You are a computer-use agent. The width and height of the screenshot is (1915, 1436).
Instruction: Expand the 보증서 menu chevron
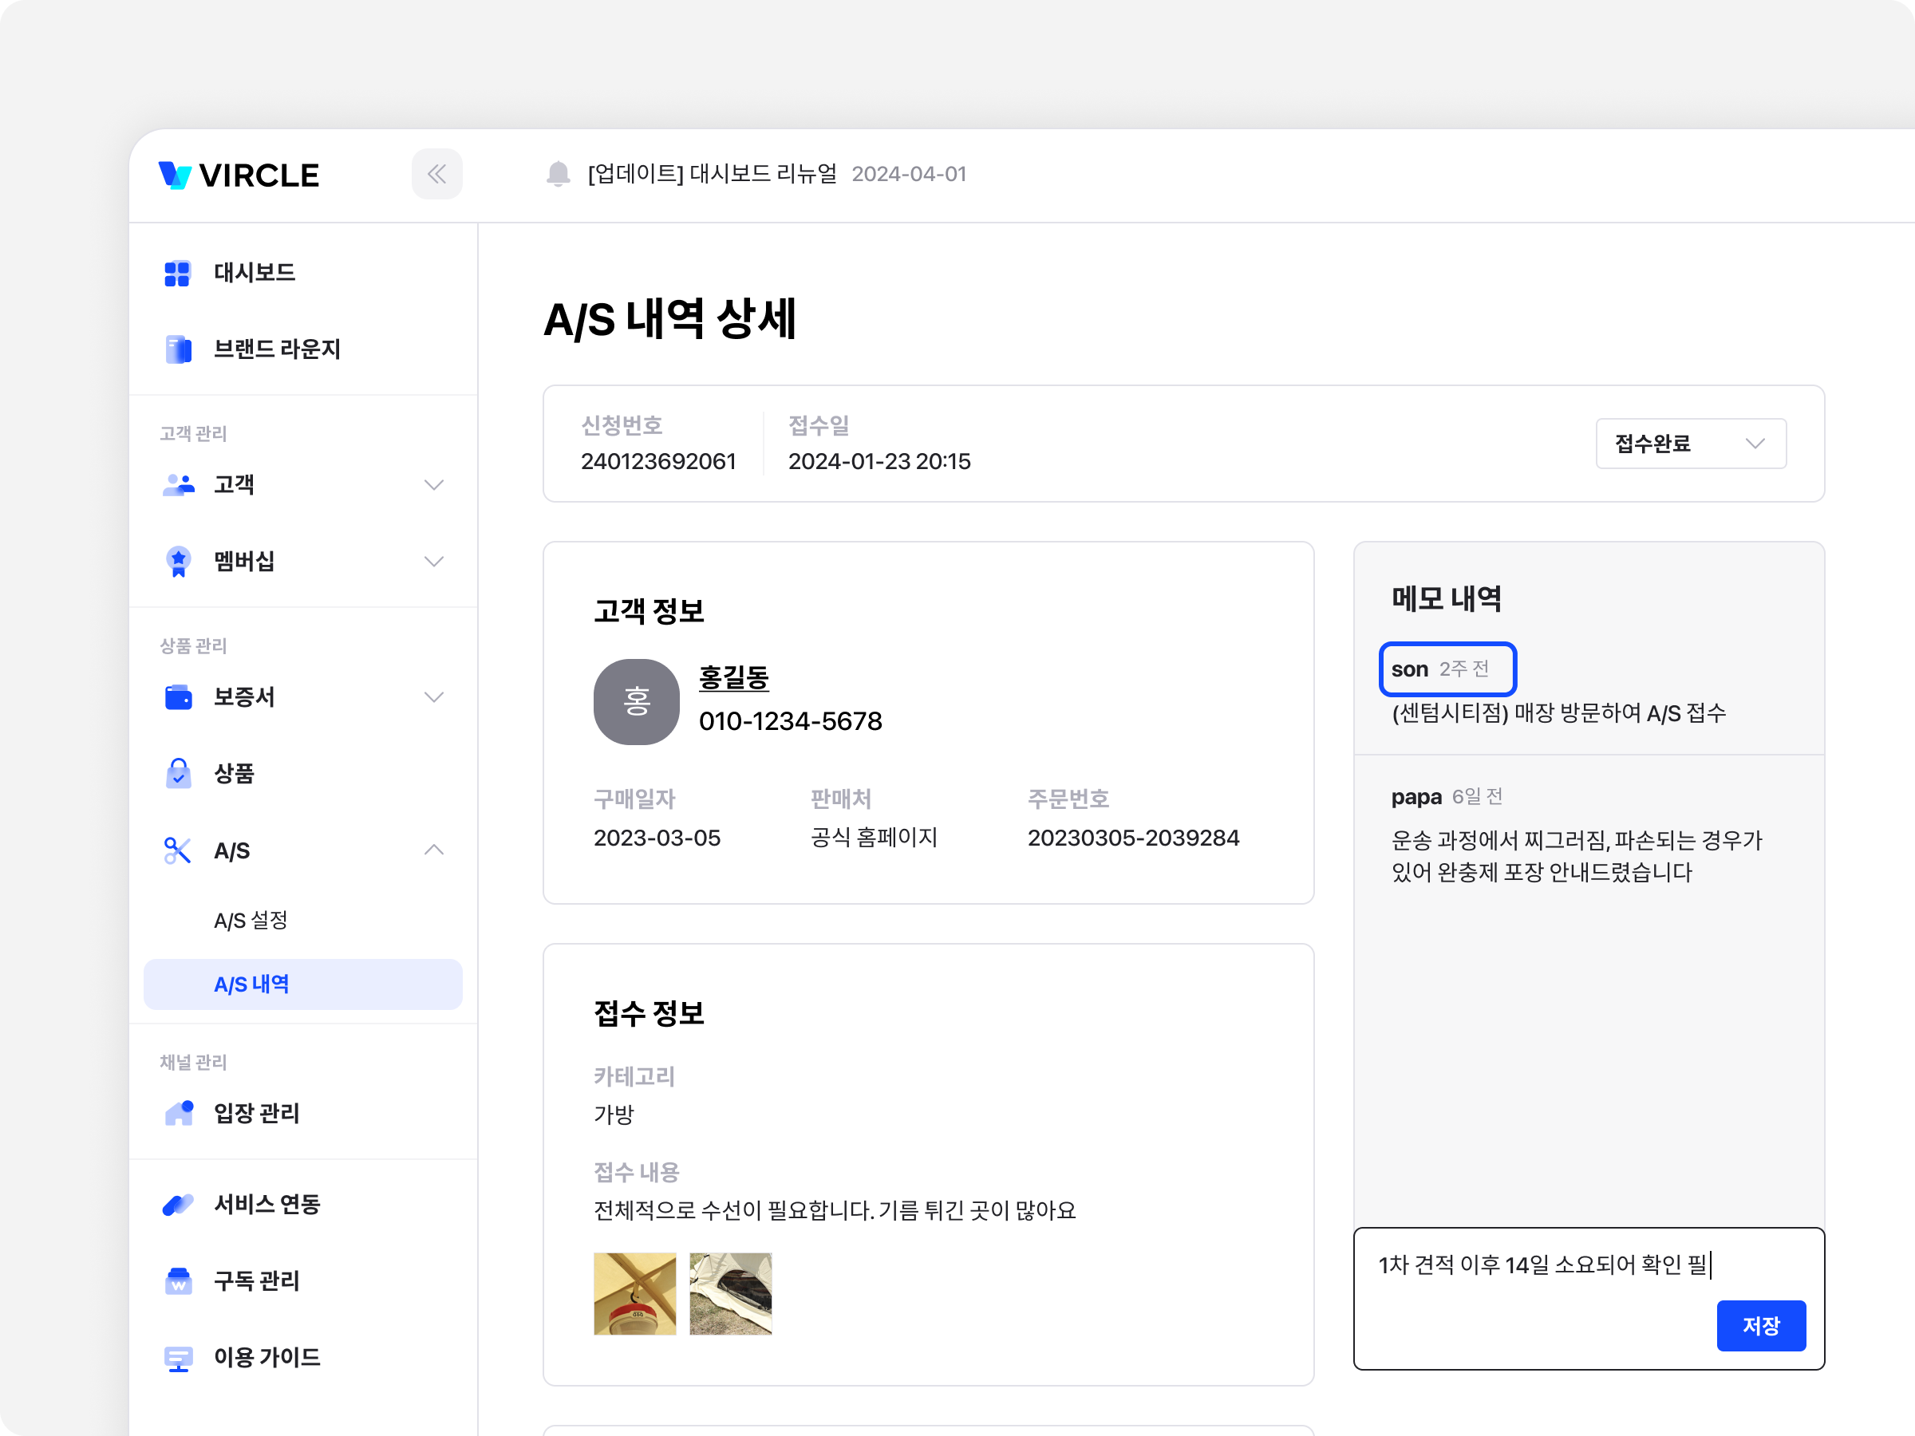click(x=434, y=696)
